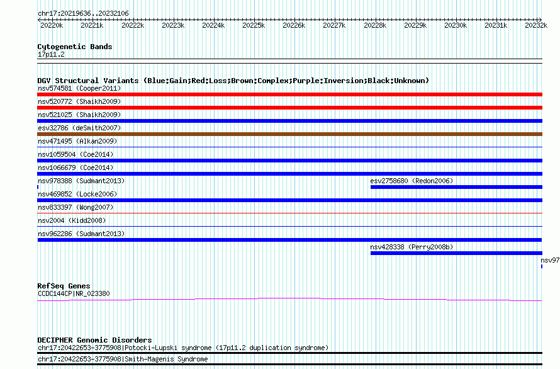This screenshot has width=560, height=369.
Task: Click the Smith-Magenis Syndrome disorder entry
Action: [123, 359]
